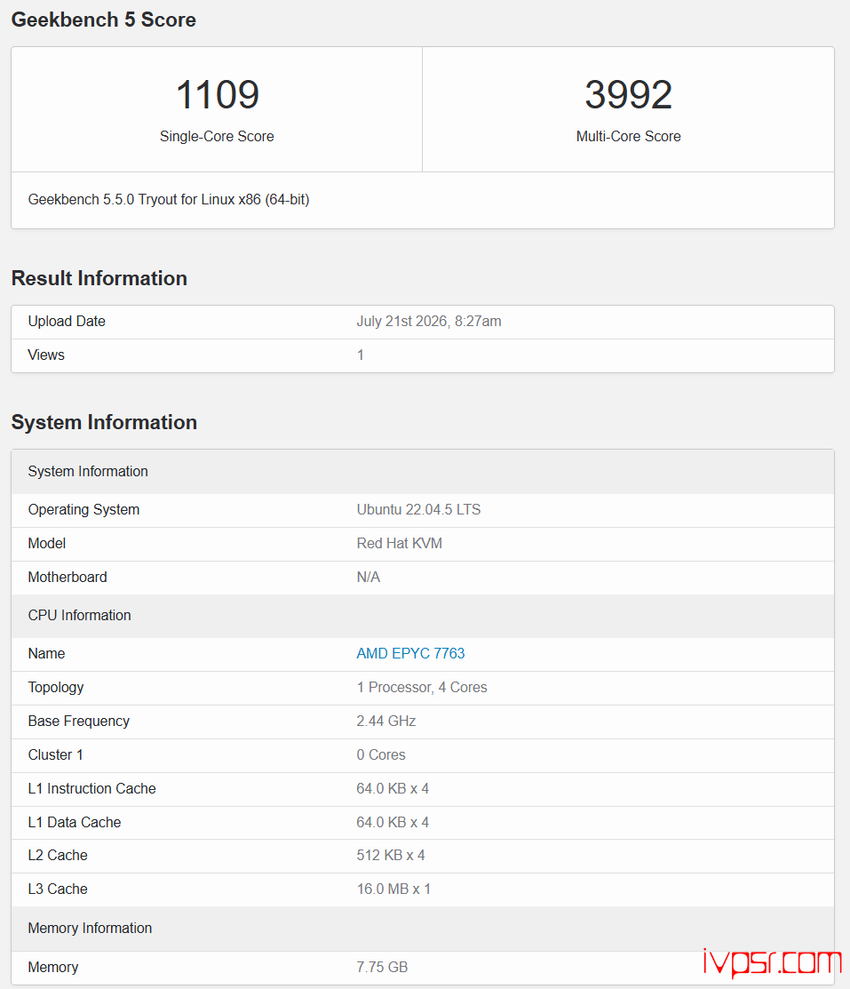Select the Views count value 1

360,355
